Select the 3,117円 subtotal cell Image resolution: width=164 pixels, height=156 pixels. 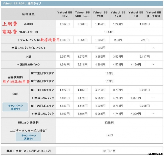coord(145,57)
